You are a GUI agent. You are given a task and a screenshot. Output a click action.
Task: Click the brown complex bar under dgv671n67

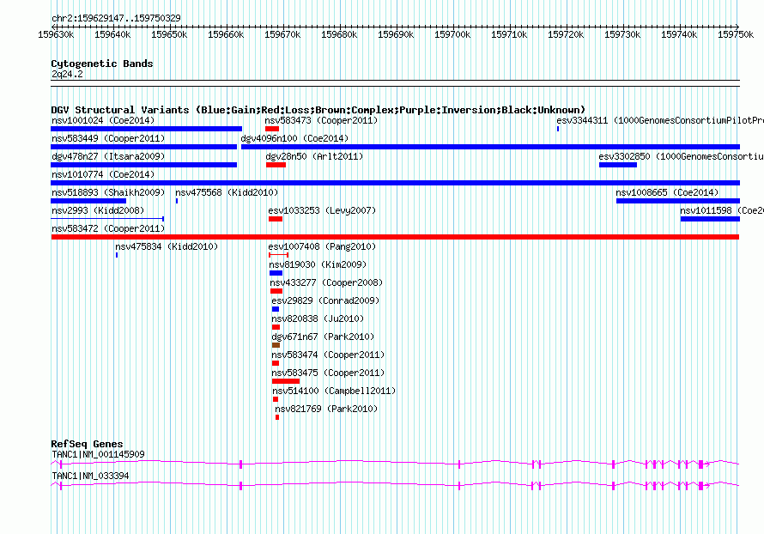[x=276, y=345]
